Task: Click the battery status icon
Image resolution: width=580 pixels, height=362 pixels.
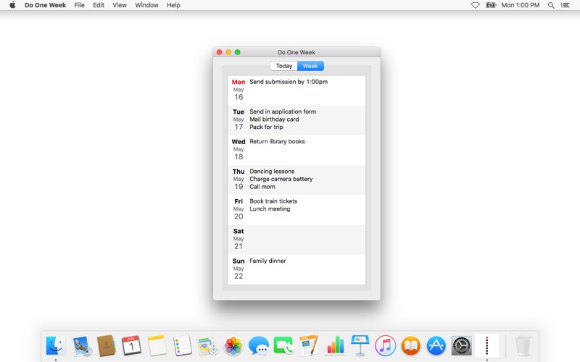Action: coord(491,5)
